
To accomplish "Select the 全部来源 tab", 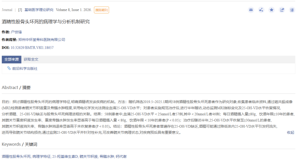I will pos(11,60).
